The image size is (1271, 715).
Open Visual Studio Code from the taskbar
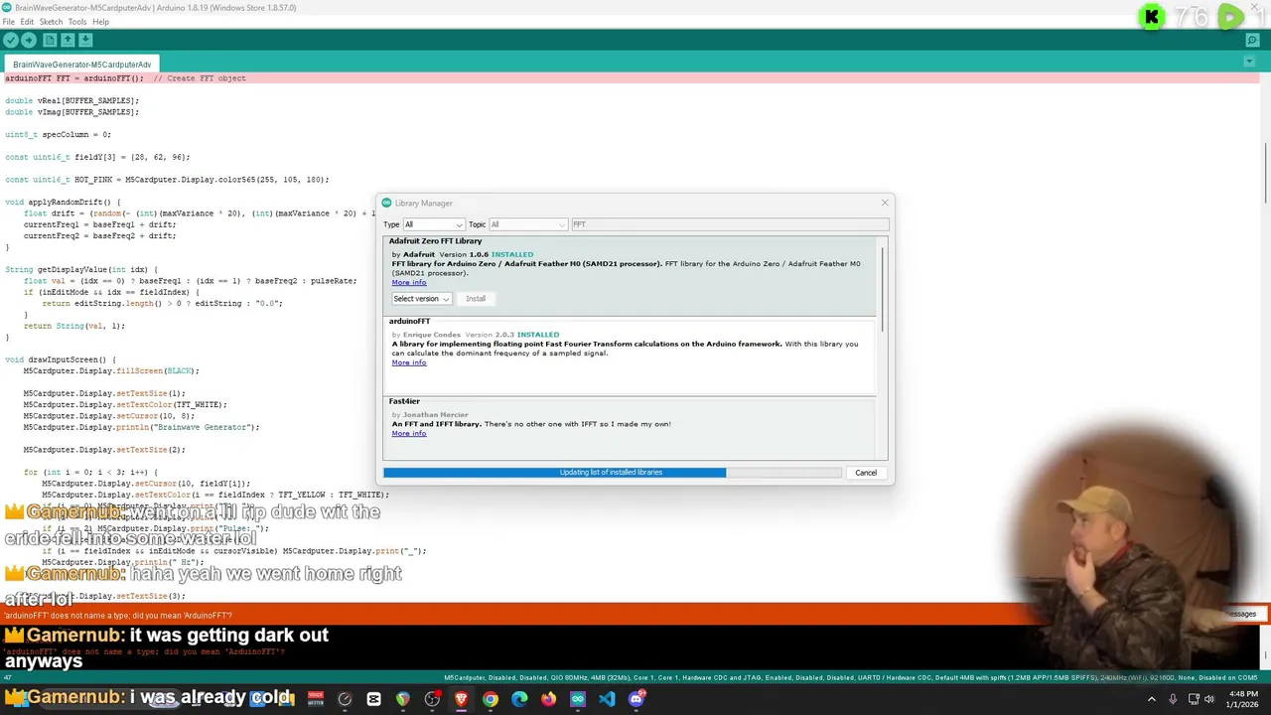607,699
